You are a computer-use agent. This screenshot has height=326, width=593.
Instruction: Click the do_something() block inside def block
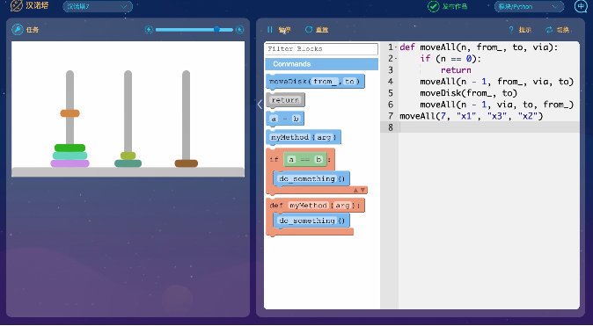click(311, 221)
